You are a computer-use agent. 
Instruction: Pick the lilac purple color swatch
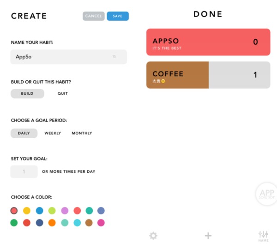(64, 211)
